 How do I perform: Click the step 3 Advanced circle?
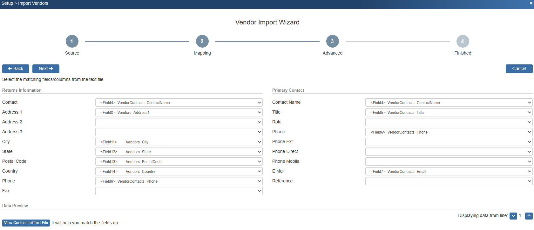(x=332, y=41)
